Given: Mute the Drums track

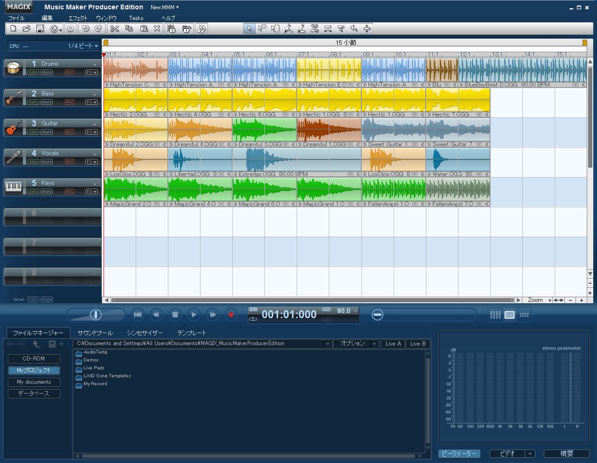Looking at the screenshot, I should (x=47, y=72).
